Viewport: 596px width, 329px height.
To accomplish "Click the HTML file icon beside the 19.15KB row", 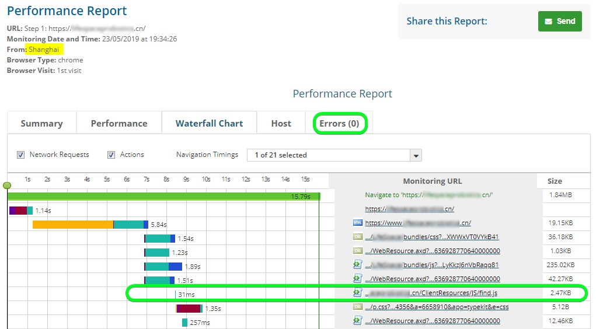I will pyautogui.click(x=358, y=223).
